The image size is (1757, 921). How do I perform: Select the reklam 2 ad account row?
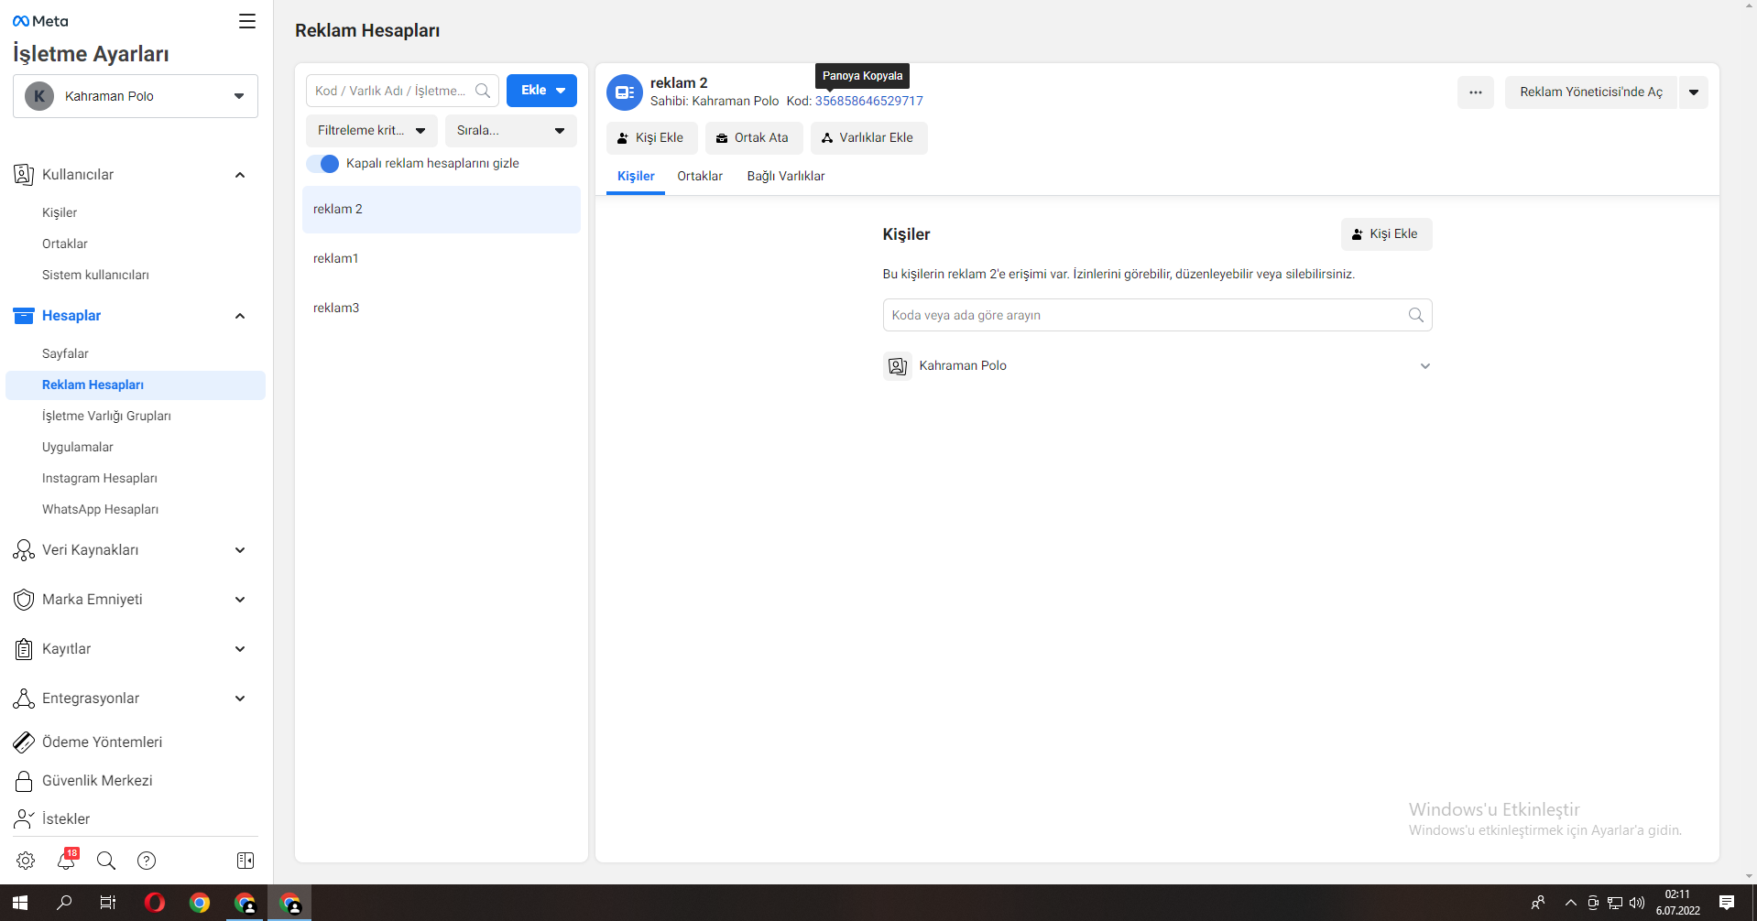coord(442,210)
